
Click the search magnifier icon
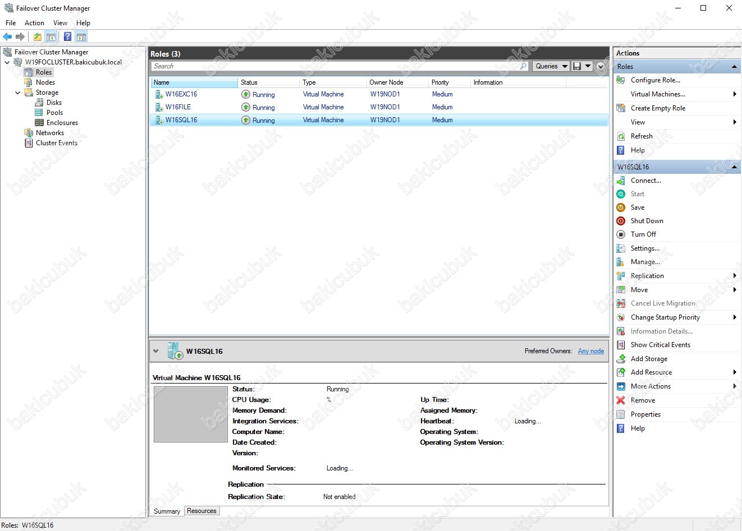click(x=523, y=66)
